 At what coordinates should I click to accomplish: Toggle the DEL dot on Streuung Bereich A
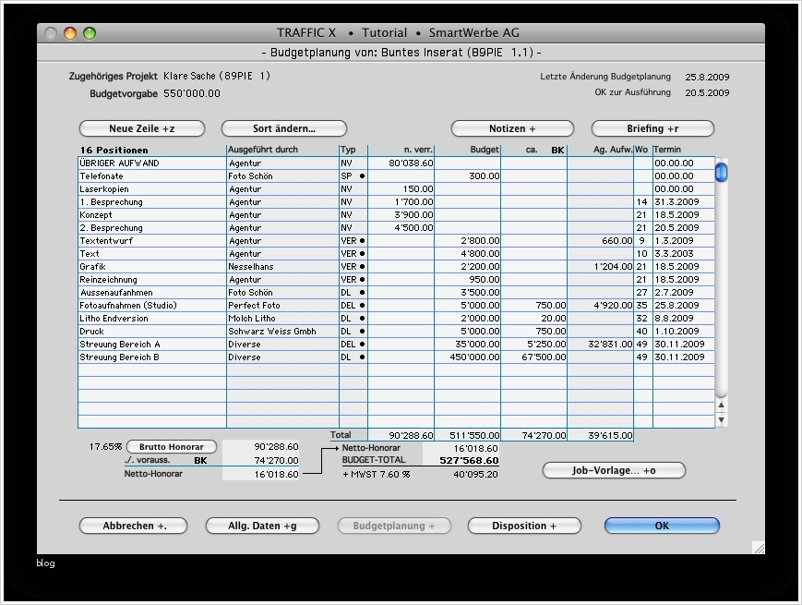pyautogui.click(x=362, y=344)
